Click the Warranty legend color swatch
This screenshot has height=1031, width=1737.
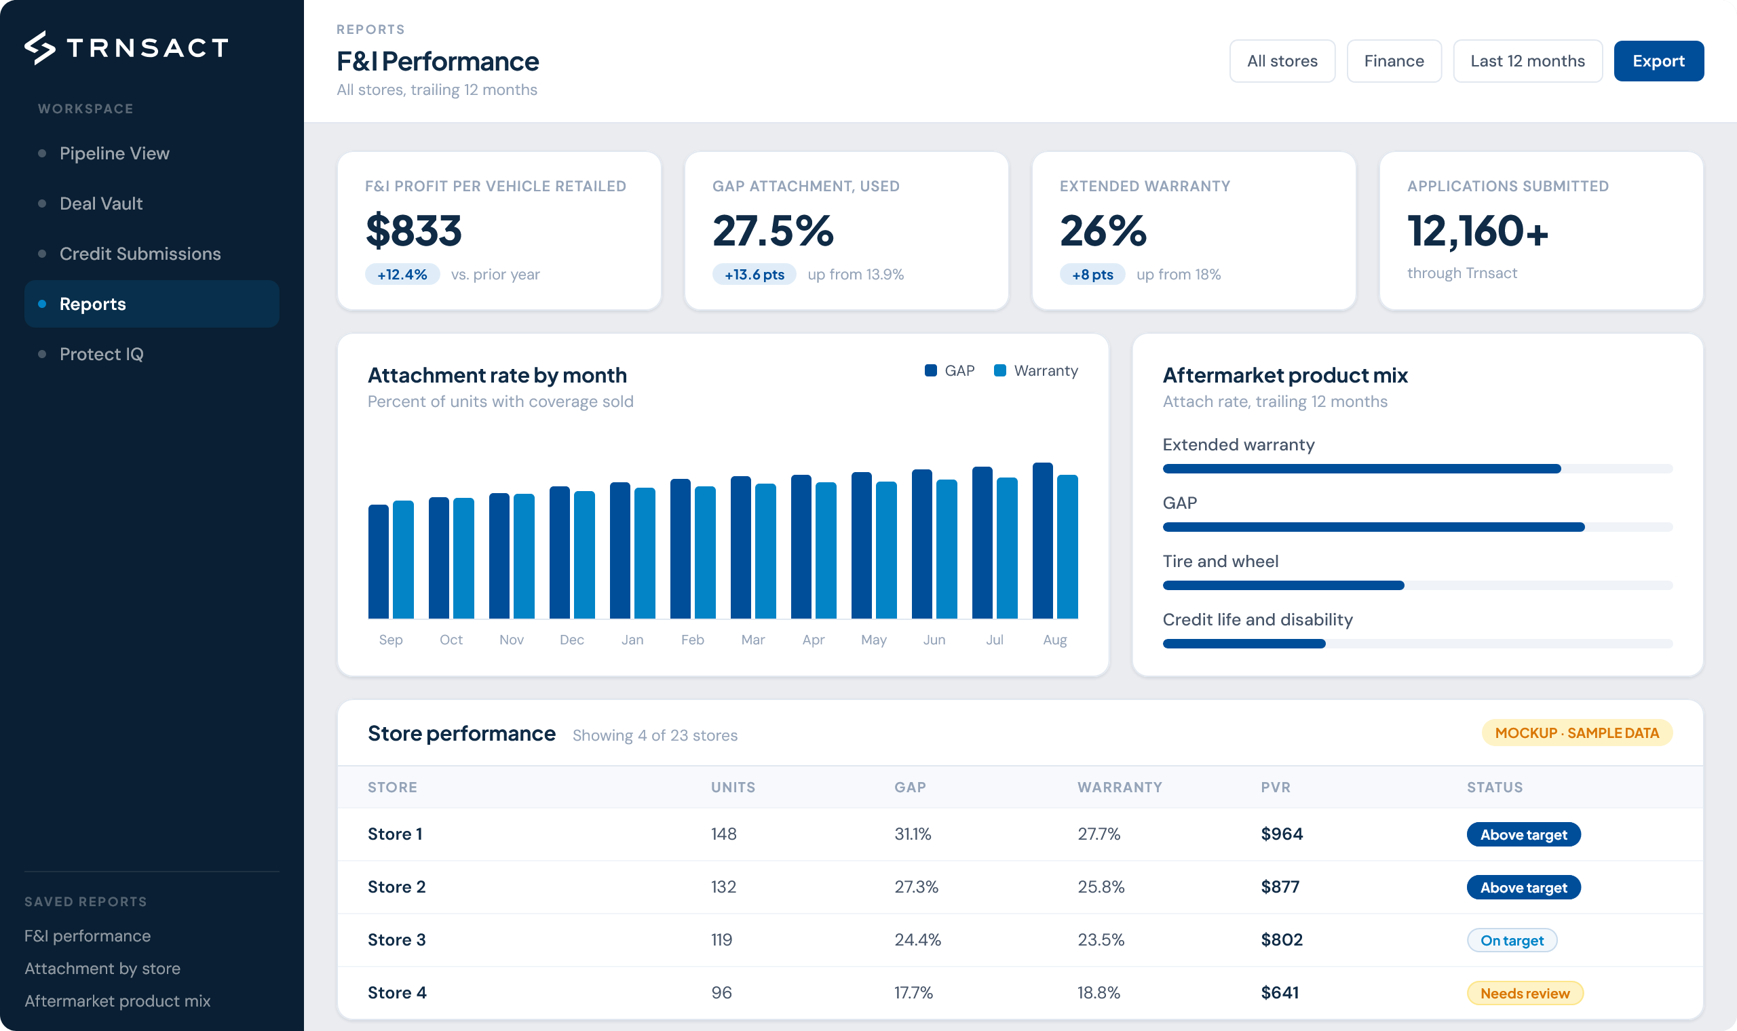pos(1000,370)
